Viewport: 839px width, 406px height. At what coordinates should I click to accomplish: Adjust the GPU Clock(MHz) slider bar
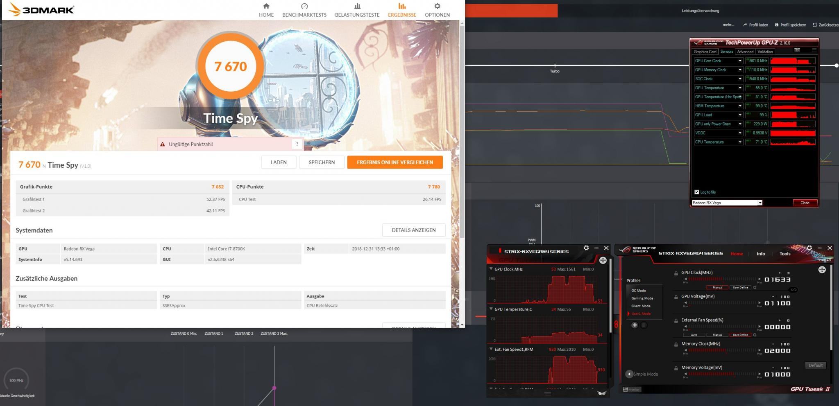tap(722, 279)
